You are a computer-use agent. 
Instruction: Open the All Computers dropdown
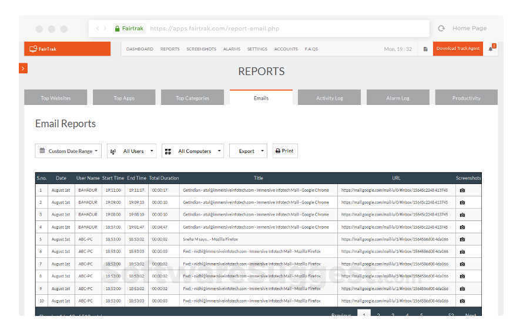pyautogui.click(x=193, y=151)
